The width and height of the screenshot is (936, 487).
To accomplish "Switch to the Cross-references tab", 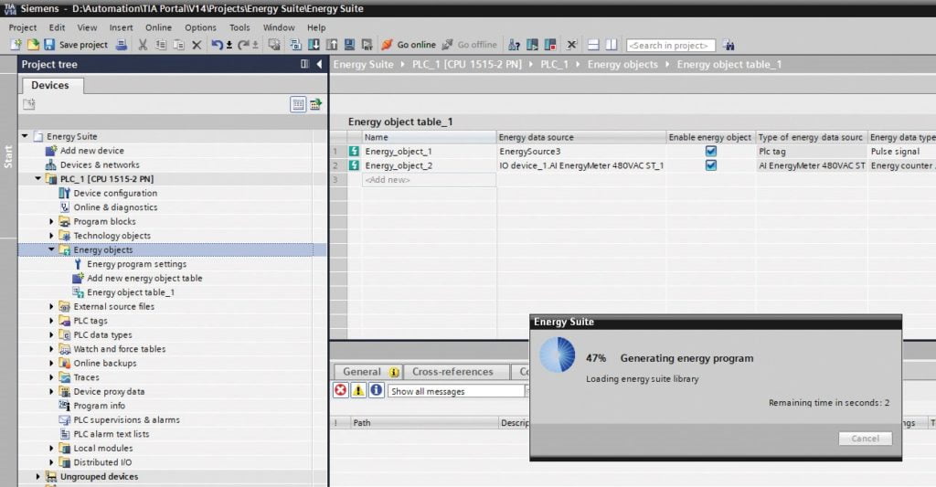I will tap(452, 372).
